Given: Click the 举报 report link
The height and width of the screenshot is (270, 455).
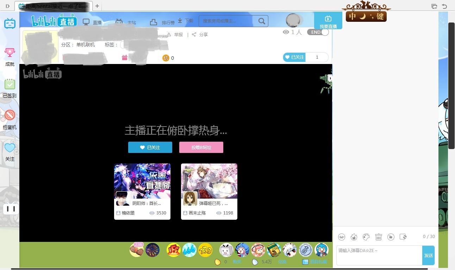Looking at the screenshot, I should (175, 34).
